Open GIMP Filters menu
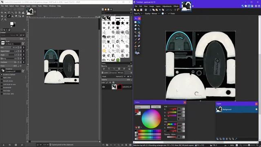The width and height of the screenshot is (261, 147). [x=45, y=6]
